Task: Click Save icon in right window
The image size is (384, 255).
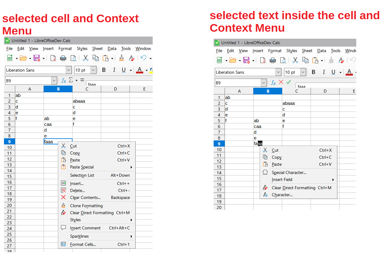Action: tap(247, 60)
